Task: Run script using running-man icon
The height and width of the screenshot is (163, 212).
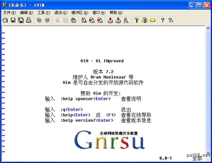Action: point(126,20)
